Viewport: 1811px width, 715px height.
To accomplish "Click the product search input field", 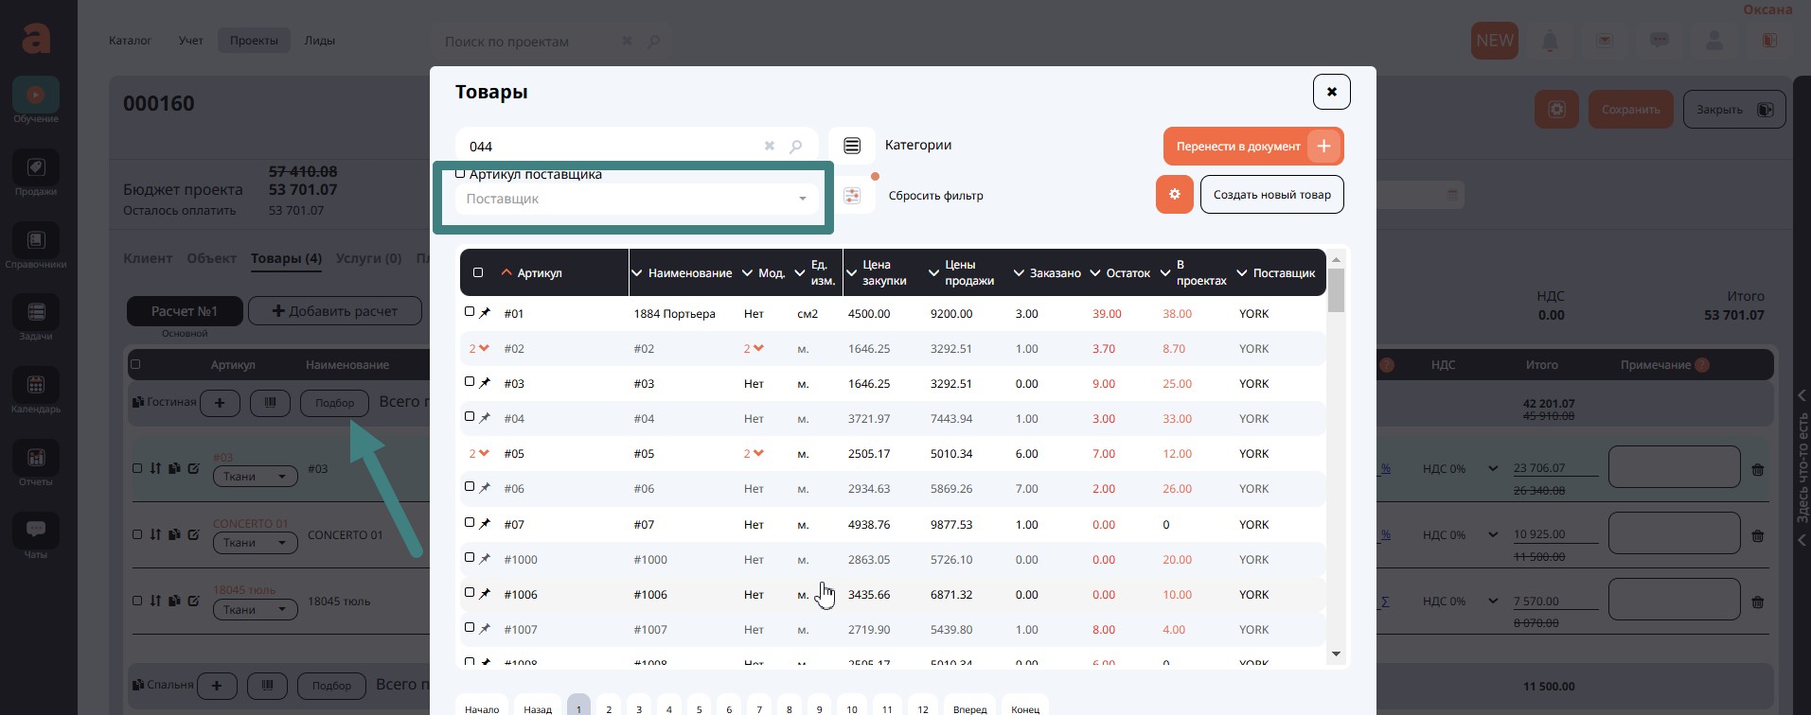I will click(611, 147).
